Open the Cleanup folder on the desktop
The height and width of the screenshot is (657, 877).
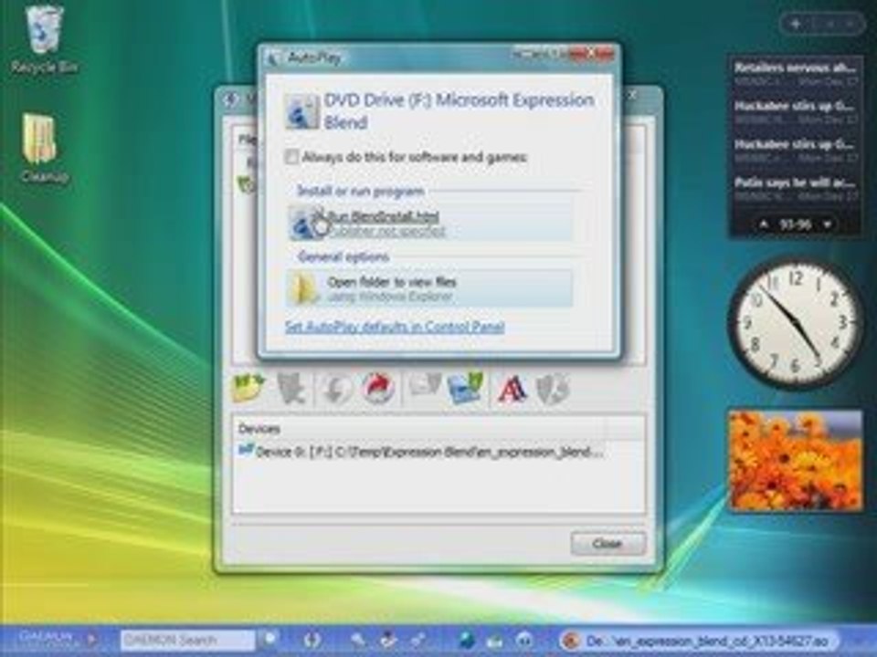(43, 148)
